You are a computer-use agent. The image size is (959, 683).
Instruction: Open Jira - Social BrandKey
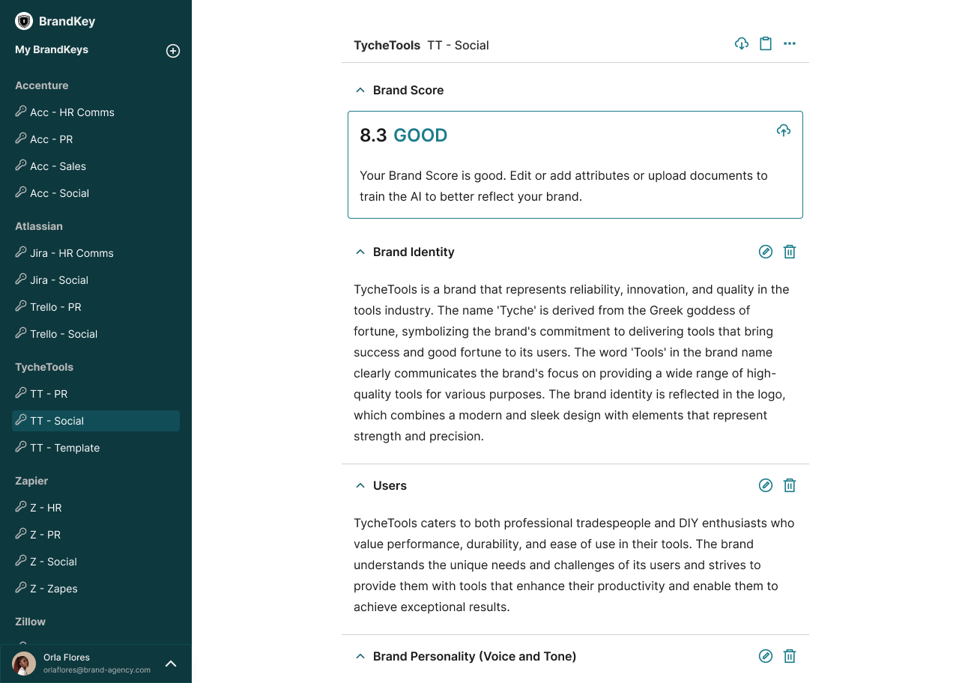[x=96, y=280]
